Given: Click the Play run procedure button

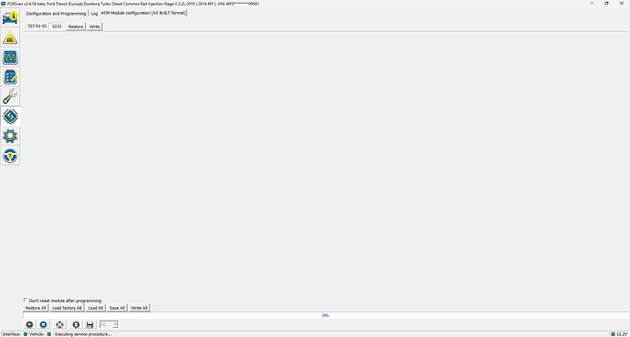Looking at the screenshot, I should click(29, 324).
